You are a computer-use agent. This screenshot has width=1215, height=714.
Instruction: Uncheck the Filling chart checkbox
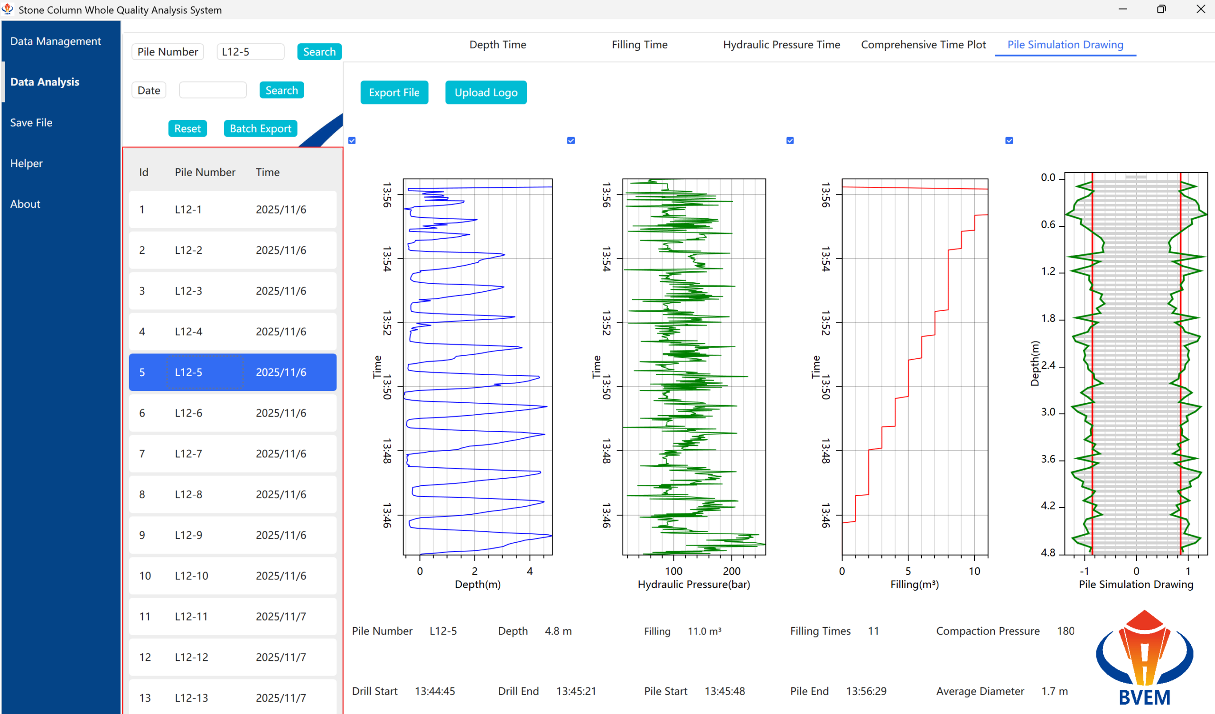[x=790, y=141]
